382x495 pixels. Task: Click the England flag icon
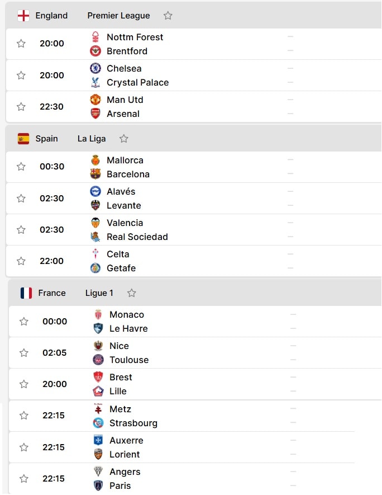coord(23,16)
